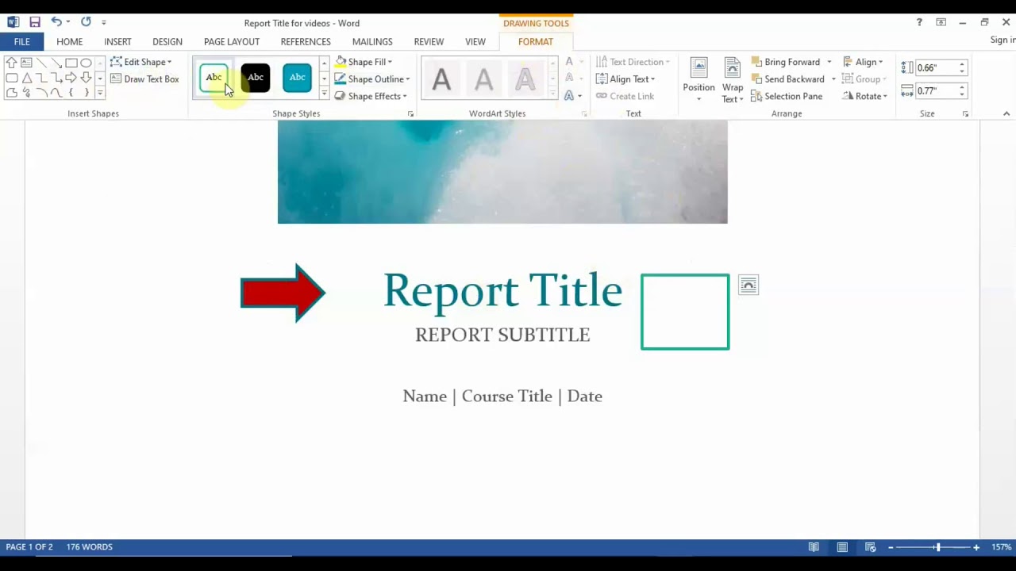Open Word Help question mark
This screenshot has width=1016, height=571.
pos(919,22)
